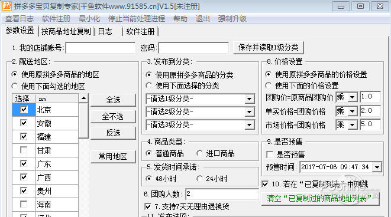This screenshot has width=391, height=217.
Task: Switch to the 日志 tab
Action: coord(105,32)
